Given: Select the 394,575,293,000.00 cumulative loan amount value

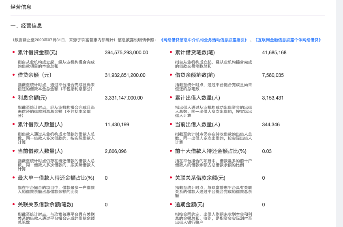Looking at the screenshot, I should [x=126, y=53].
